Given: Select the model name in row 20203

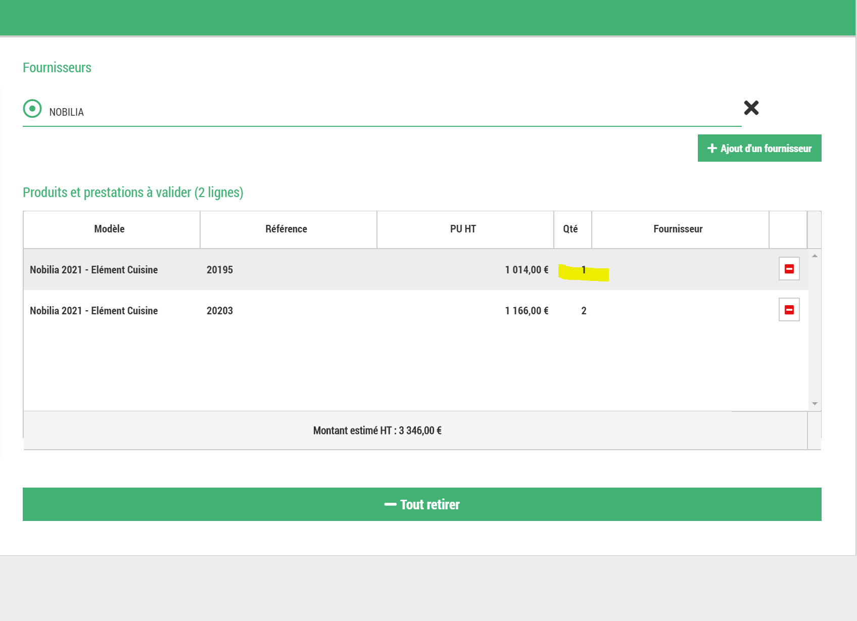Looking at the screenshot, I should pyautogui.click(x=94, y=311).
